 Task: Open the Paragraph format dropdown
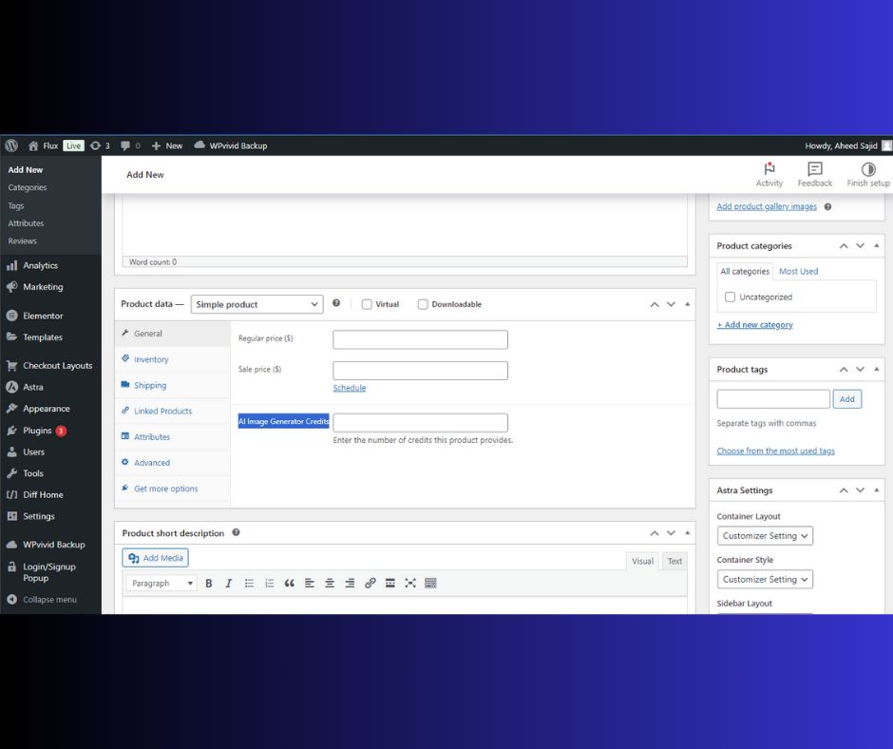click(x=160, y=584)
